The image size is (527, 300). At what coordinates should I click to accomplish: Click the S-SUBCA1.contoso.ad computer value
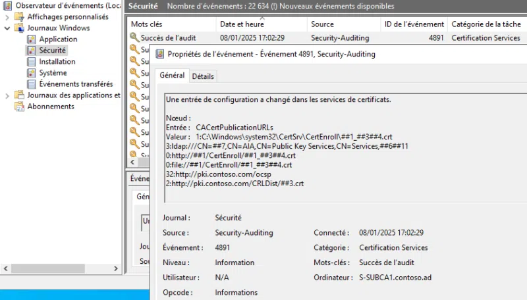[395, 278]
